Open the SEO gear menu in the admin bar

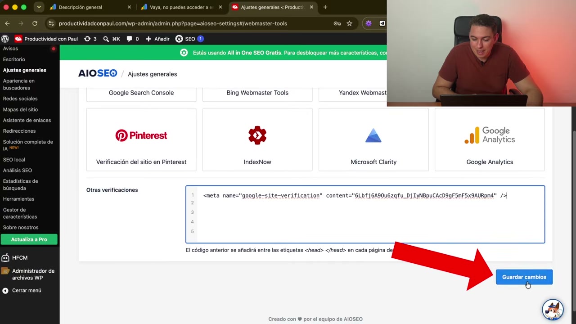189,39
